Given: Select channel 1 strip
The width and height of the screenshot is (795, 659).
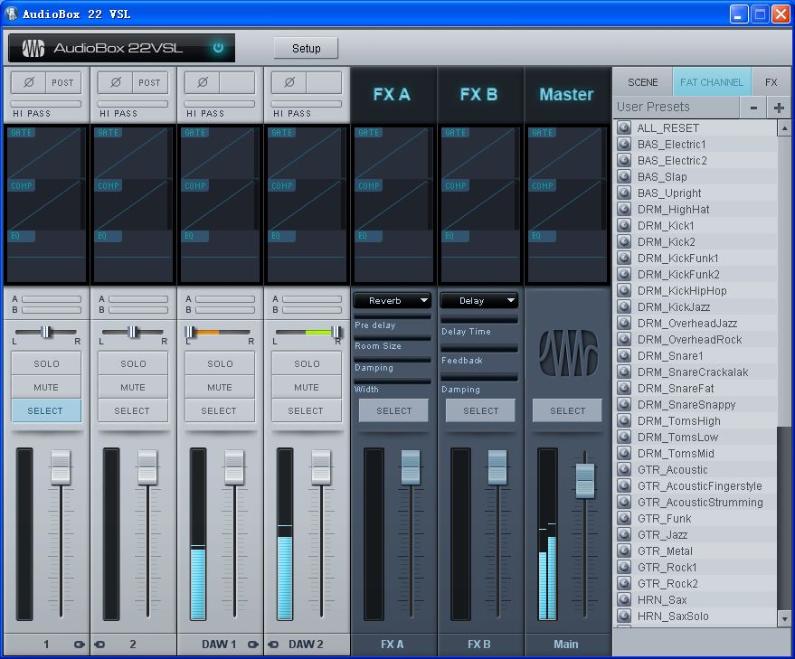Looking at the screenshot, I should coord(46,410).
